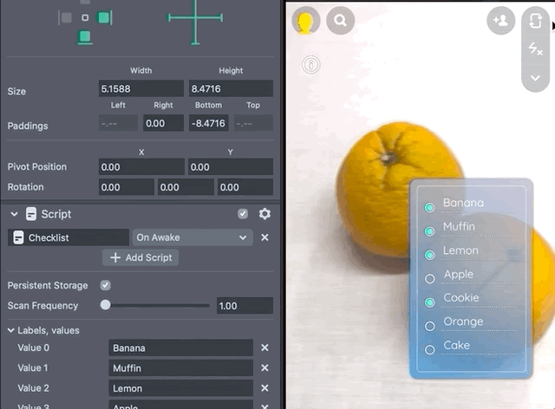Check the Orange item in preview checklist

tap(429, 326)
